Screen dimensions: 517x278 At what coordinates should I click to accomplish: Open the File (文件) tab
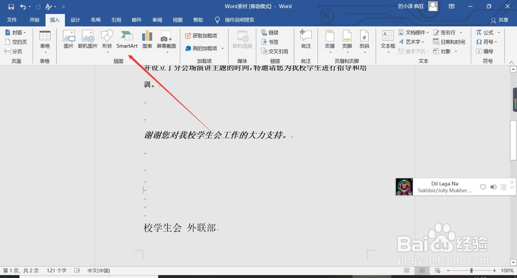(12, 20)
